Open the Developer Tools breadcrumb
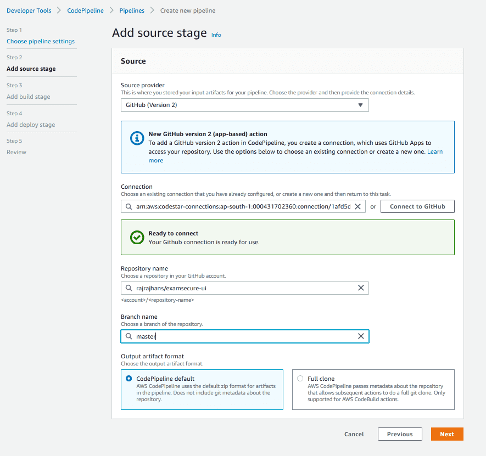This screenshot has width=486, height=456. pyautogui.click(x=29, y=10)
